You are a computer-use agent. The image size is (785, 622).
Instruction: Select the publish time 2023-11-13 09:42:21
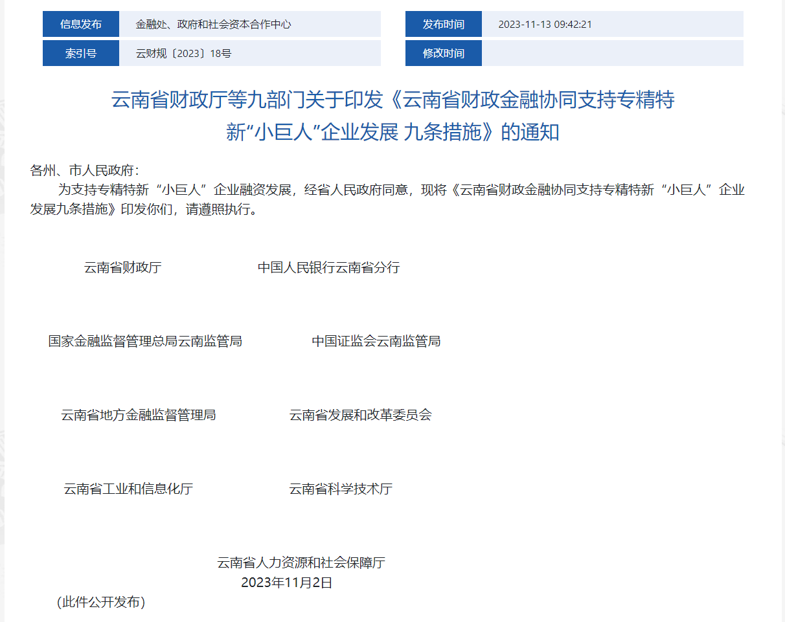(x=545, y=25)
